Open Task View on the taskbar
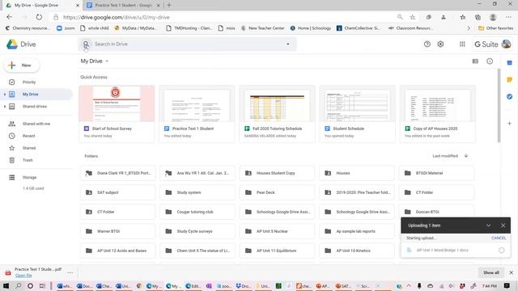This screenshot has height=291, width=518. 42,285
